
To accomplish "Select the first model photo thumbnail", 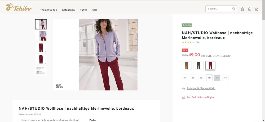I will click(41, 24).
